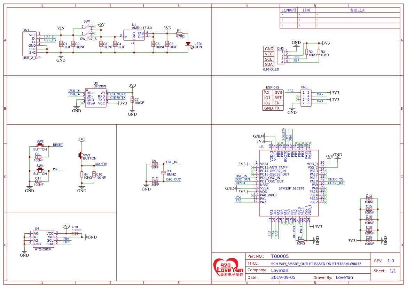Click resistor R2 10KΩ symbol
This screenshot has width=407, height=288.
tap(306, 52)
